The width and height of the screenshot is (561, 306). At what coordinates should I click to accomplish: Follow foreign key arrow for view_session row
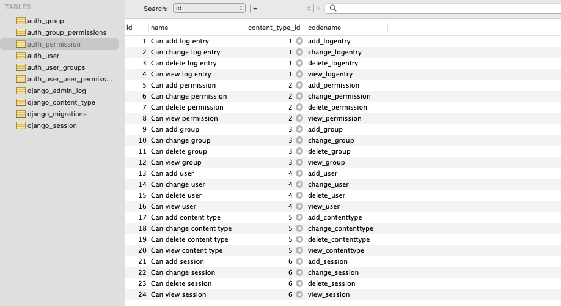(x=299, y=294)
